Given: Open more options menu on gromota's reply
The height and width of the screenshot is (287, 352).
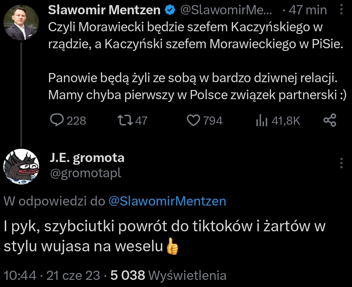Looking at the screenshot, I should (341, 163).
